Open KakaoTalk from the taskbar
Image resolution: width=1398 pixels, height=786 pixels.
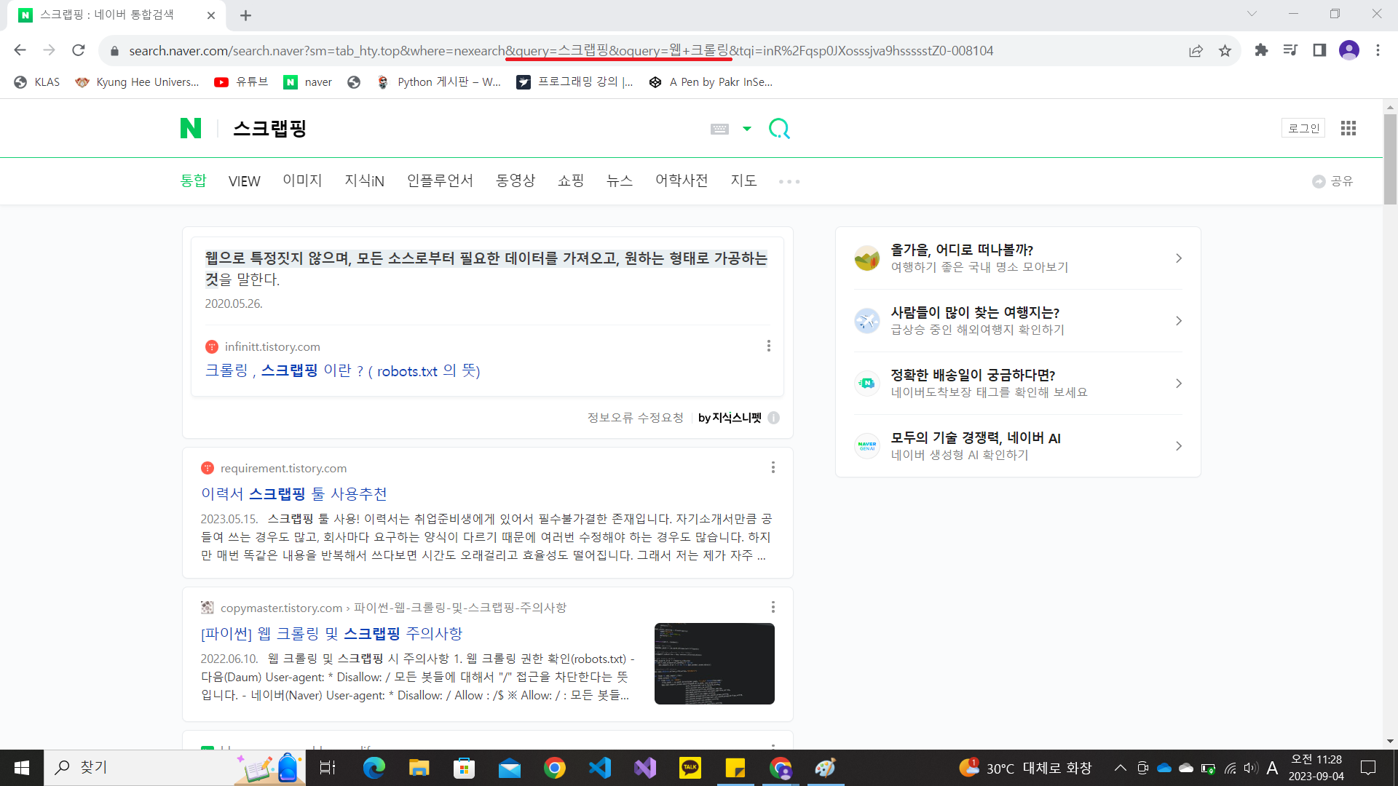(x=690, y=768)
